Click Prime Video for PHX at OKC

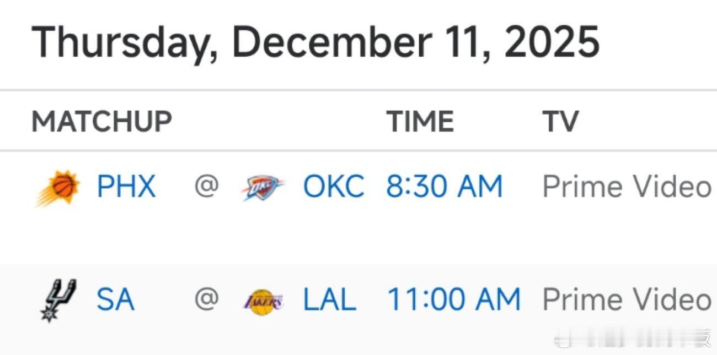pyautogui.click(x=627, y=187)
